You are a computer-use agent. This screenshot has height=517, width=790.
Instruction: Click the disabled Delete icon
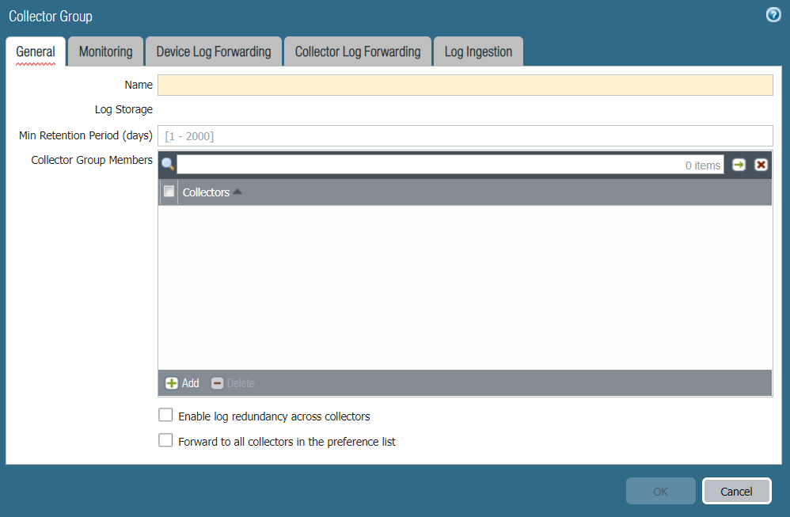coord(232,382)
